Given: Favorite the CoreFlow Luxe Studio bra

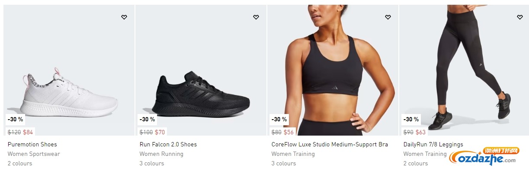Looking at the screenshot, I should click(388, 17).
